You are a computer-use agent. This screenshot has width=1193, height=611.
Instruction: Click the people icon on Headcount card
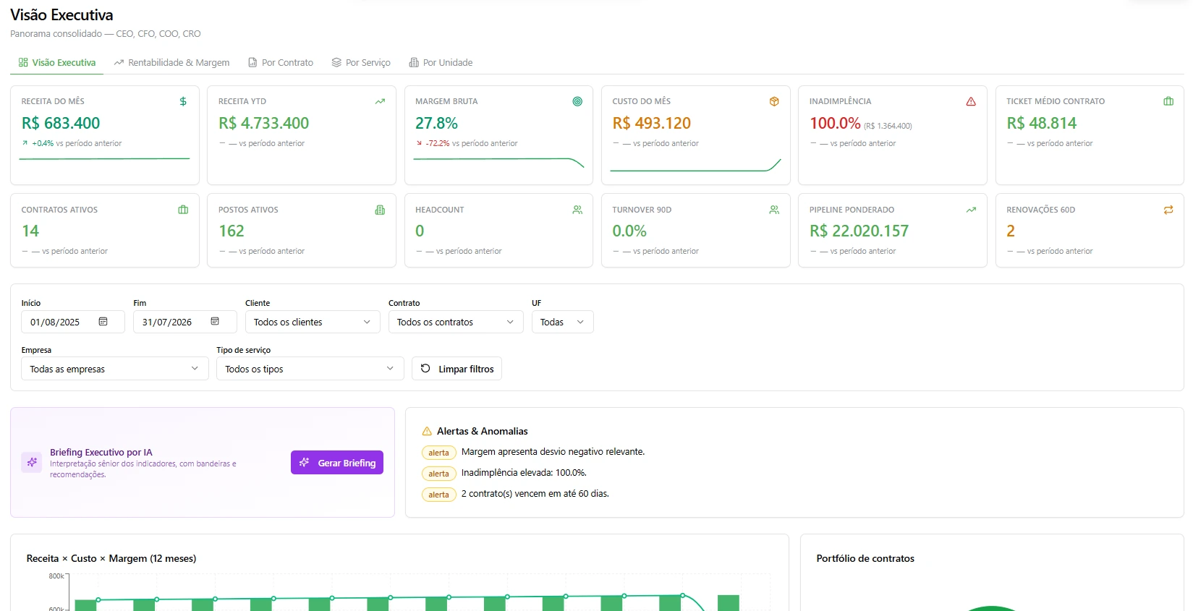[577, 210]
